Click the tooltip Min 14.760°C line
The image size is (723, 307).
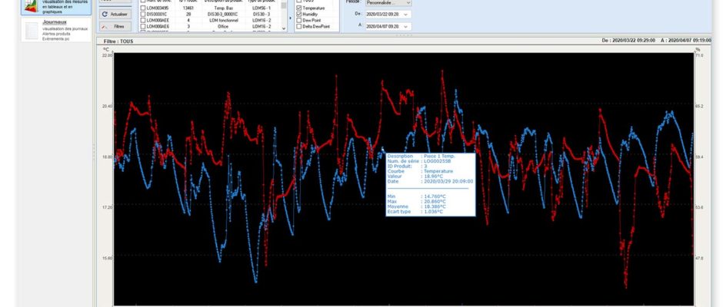(416, 196)
